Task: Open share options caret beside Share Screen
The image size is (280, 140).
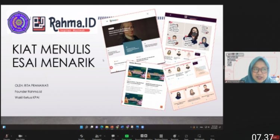Action: 133,136
